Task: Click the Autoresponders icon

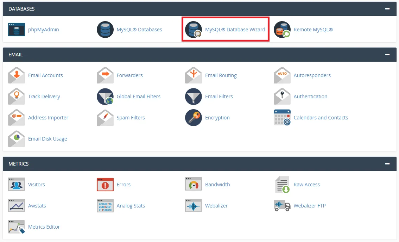Action: pos(282,75)
